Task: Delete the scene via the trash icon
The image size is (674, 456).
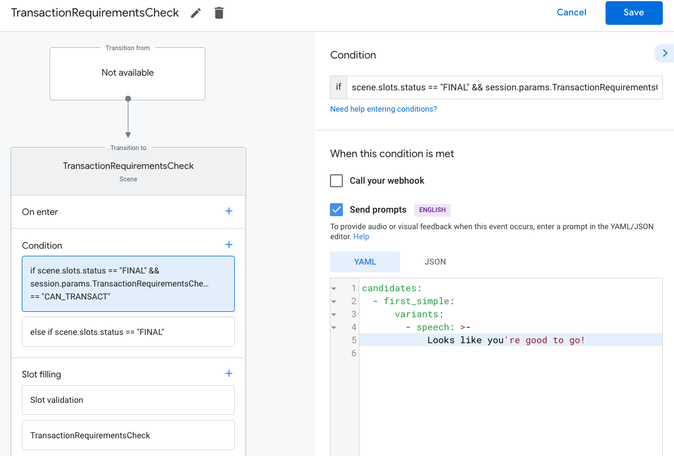Action: click(219, 12)
